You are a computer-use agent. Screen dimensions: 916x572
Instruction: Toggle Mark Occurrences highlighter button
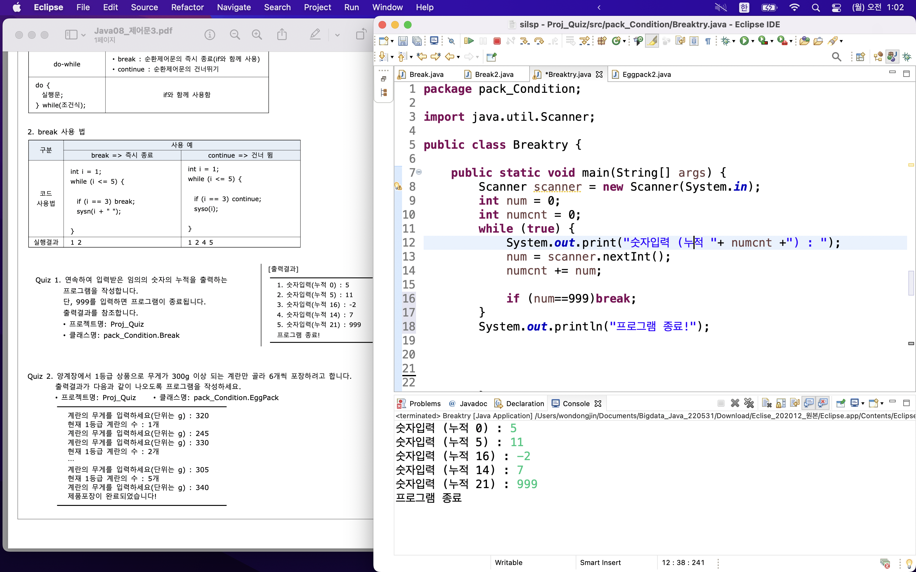tap(652, 41)
